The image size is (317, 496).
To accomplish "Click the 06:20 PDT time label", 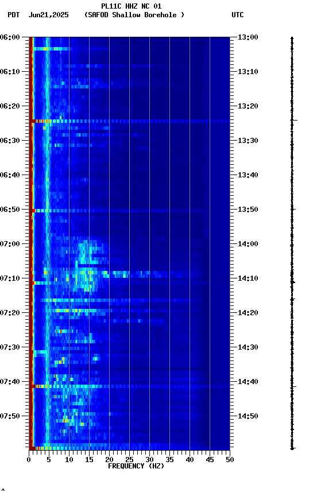I will coord(10,106).
